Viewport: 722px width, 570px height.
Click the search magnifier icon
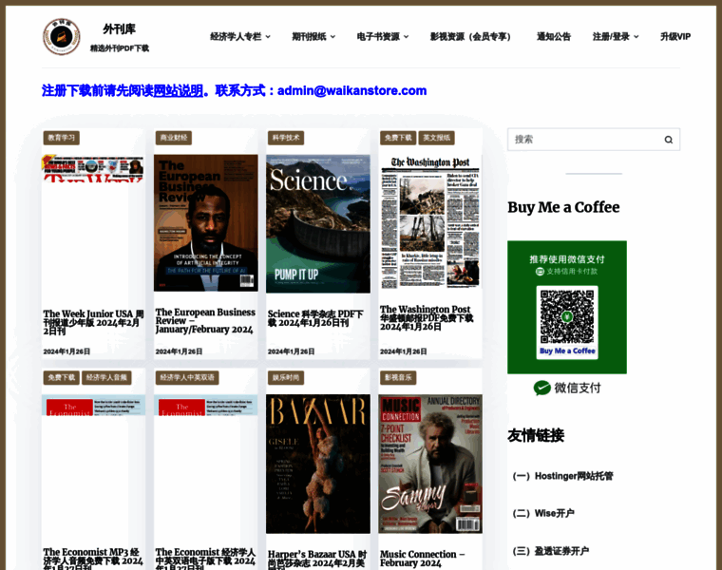coord(668,140)
